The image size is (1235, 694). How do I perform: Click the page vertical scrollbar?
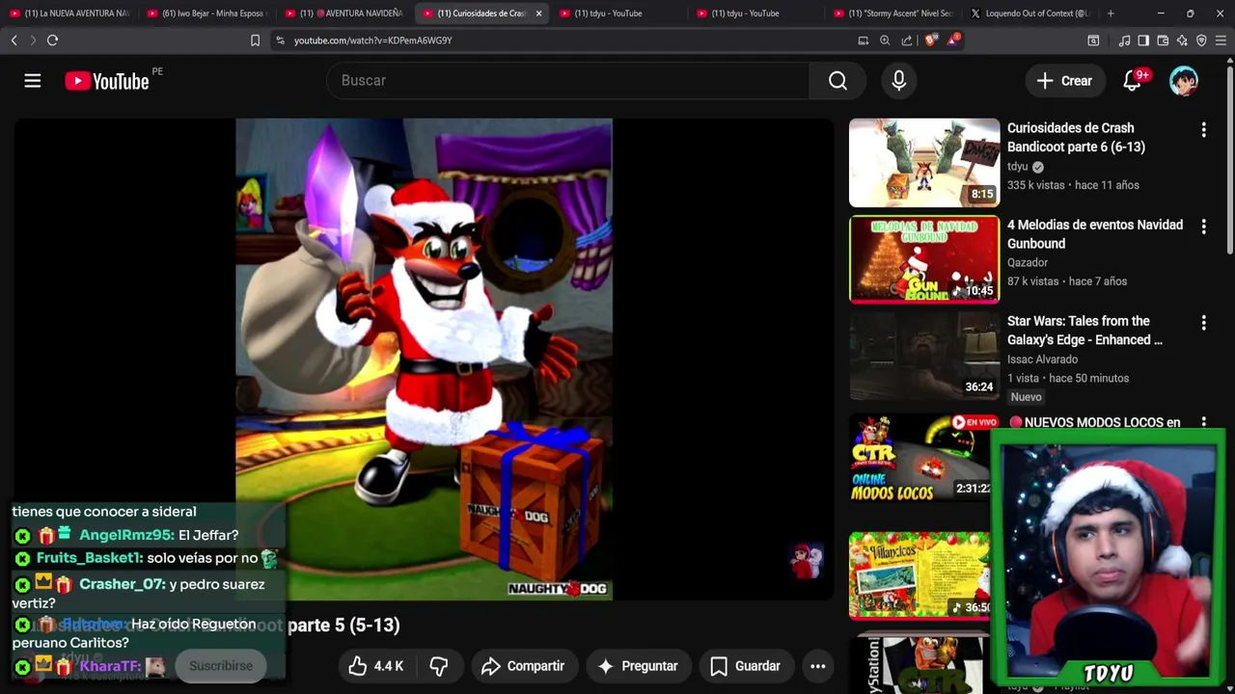pyautogui.click(x=1230, y=160)
